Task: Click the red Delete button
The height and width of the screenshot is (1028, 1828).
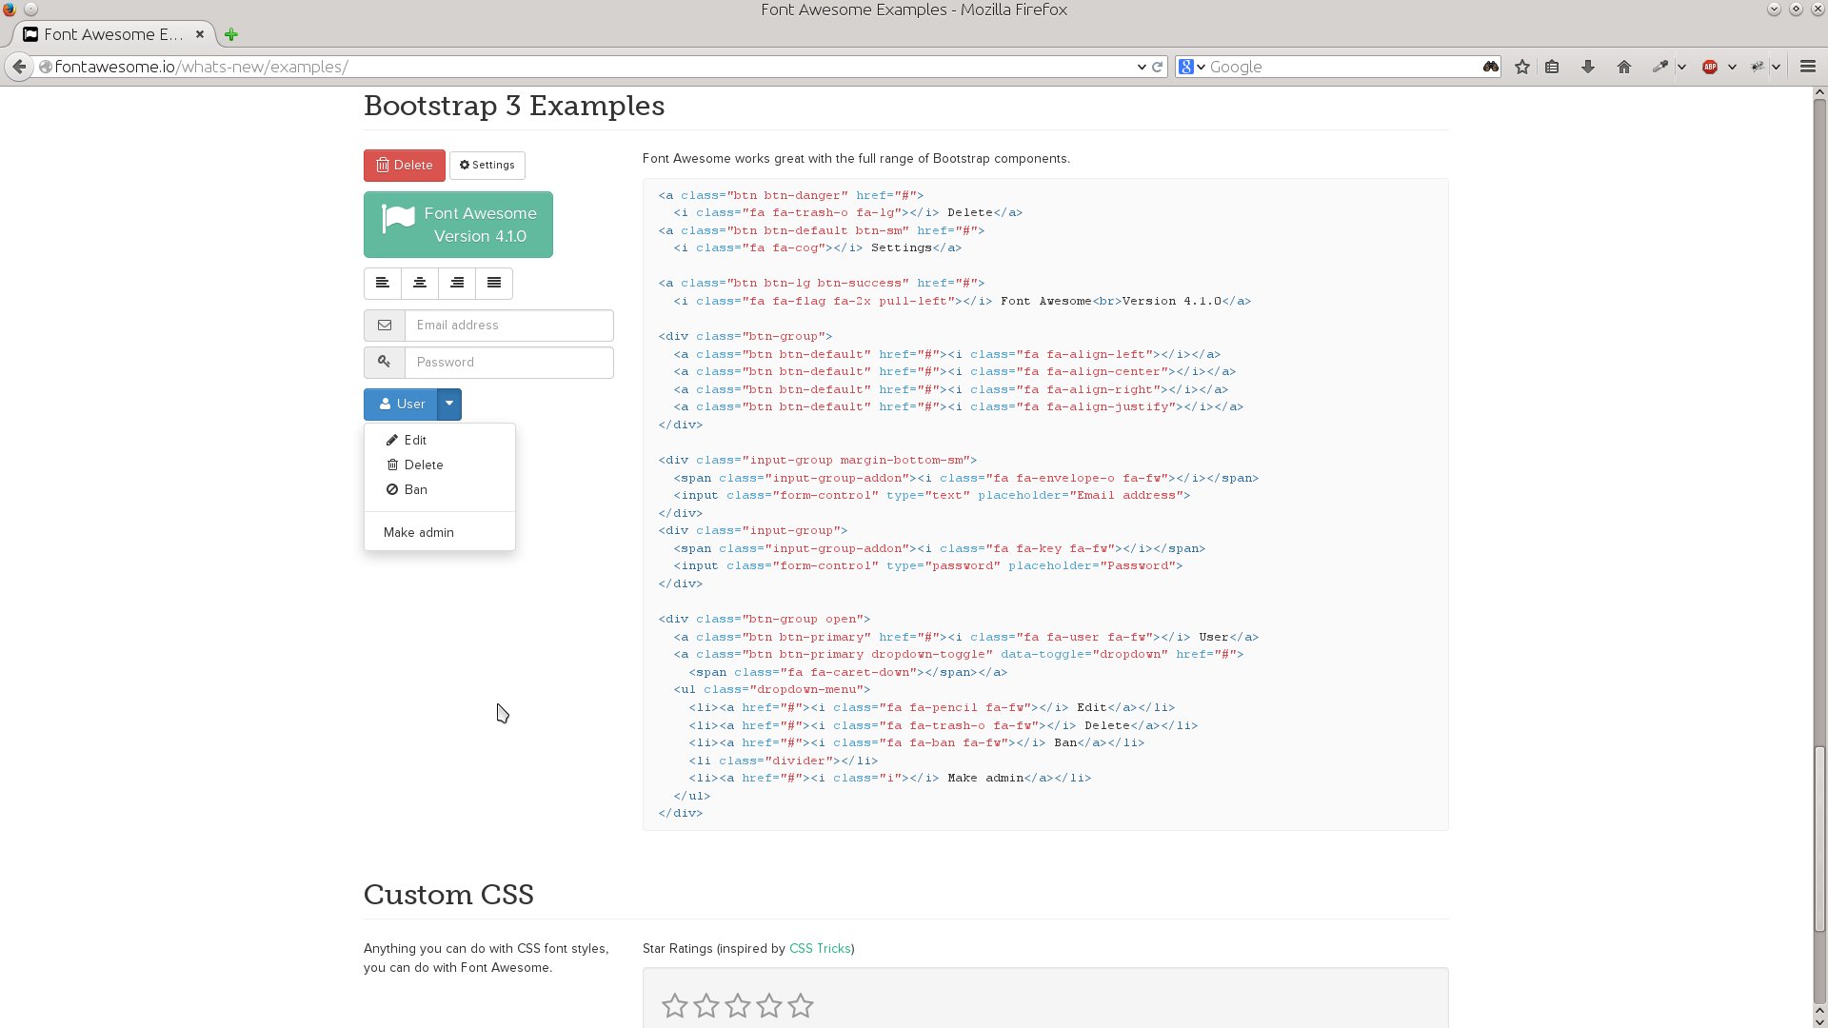Action: point(404,166)
